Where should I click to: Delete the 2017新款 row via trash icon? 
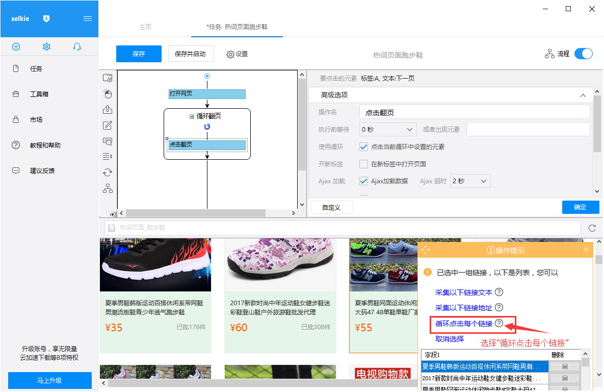coord(565,378)
